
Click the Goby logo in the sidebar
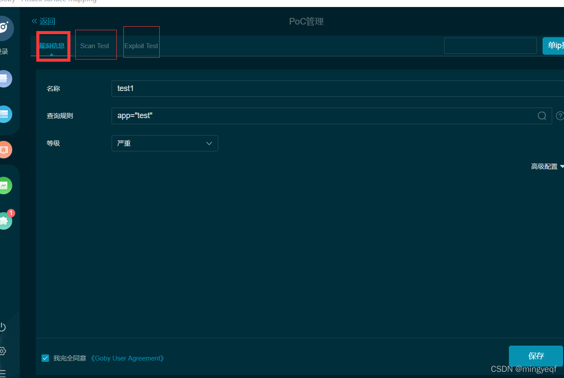coord(4,28)
